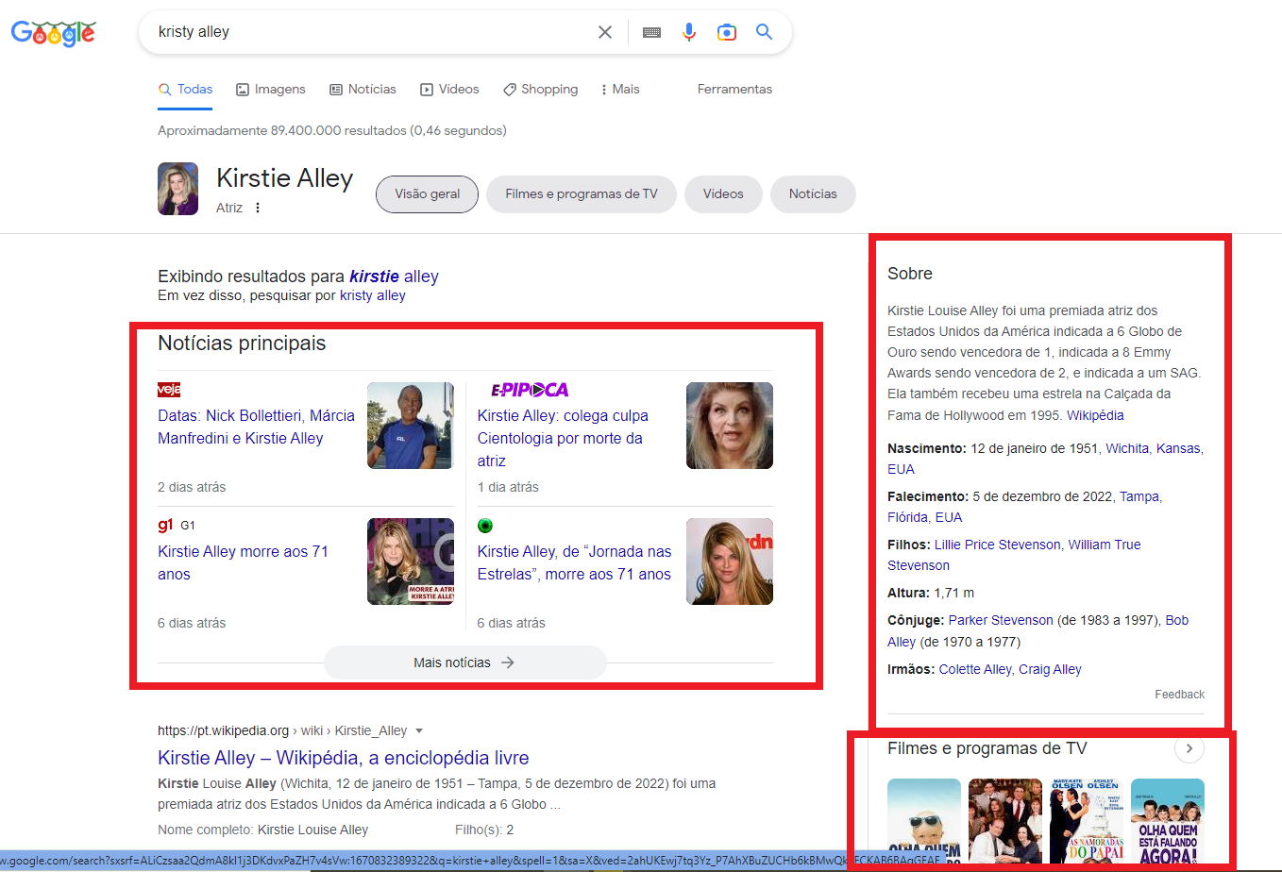
Task: Open the three-dot menu beside Atriz
Action: pyautogui.click(x=257, y=208)
